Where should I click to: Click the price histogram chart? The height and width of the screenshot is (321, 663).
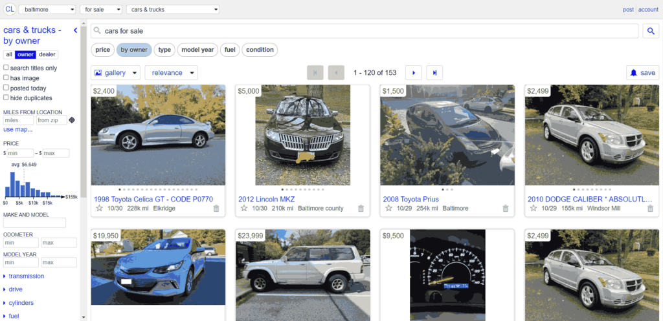coord(34,184)
